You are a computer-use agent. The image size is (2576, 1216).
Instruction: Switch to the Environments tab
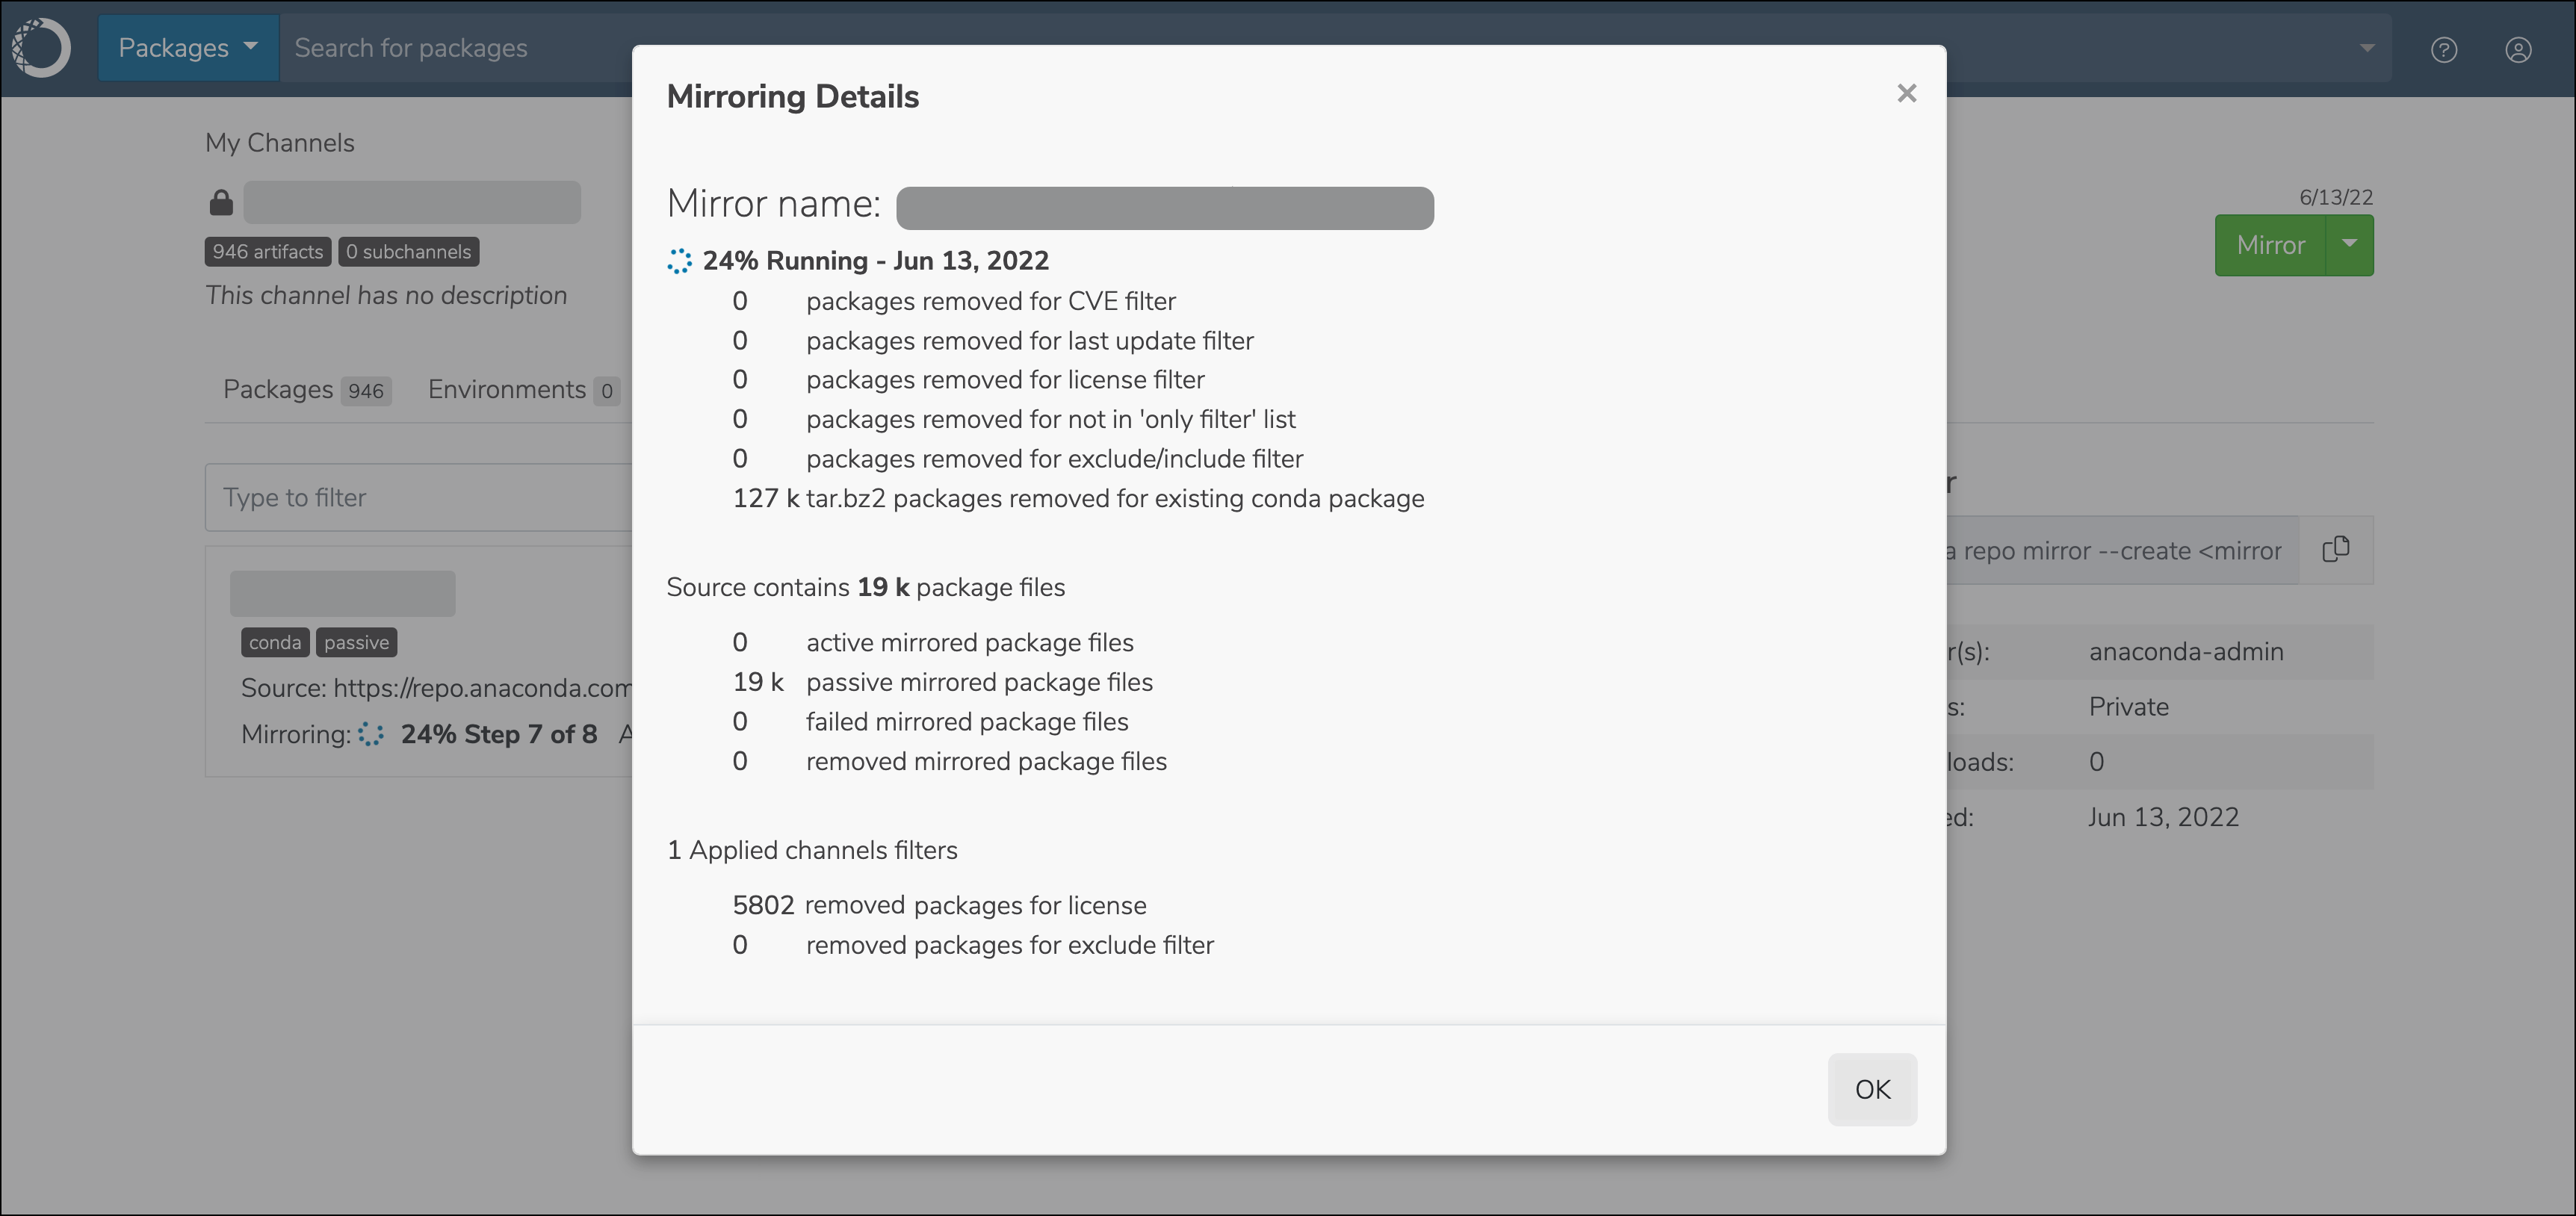pyautogui.click(x=523, y=389)
